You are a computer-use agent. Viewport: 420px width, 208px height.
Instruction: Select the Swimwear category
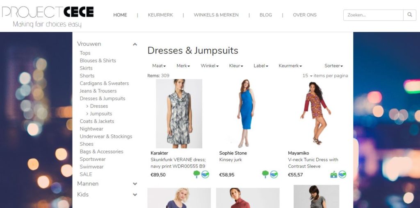91,167
